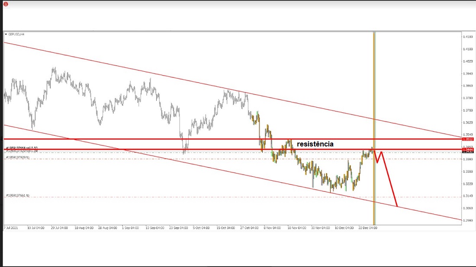Click the 1.3700 price scale value

pyautogui.click(x=468, y=110)
